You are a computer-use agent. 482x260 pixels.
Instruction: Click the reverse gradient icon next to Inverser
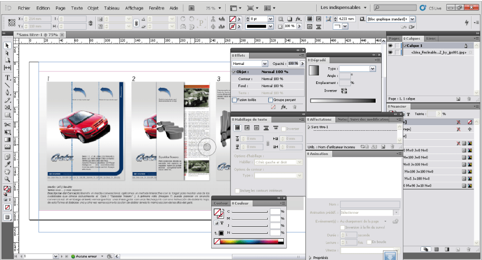coord(344,91)
